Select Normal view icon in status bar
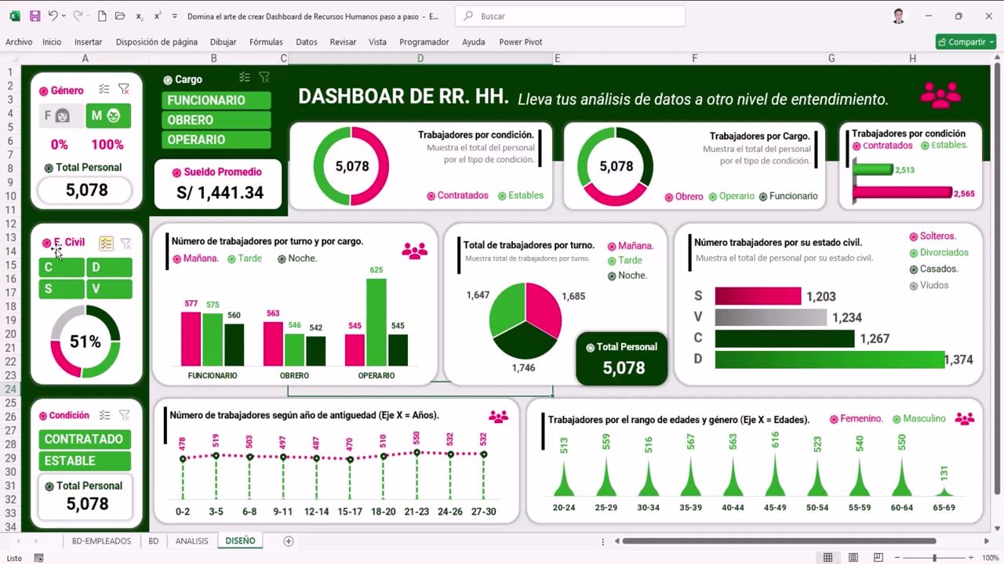The width and height of the screenshot is (1004, 564). [828, 558]
